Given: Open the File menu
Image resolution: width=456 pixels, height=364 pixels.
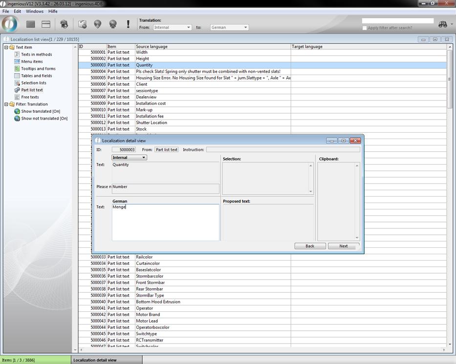Looking at the screenshot, I should 5,11.
